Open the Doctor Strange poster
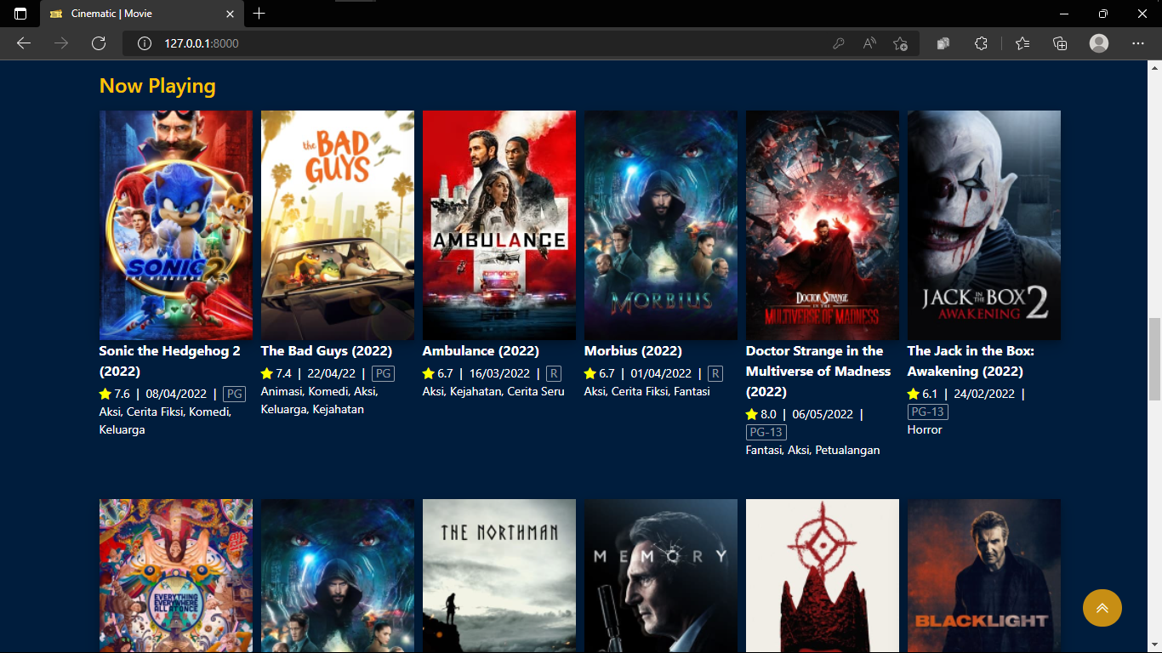 point(823,225)
